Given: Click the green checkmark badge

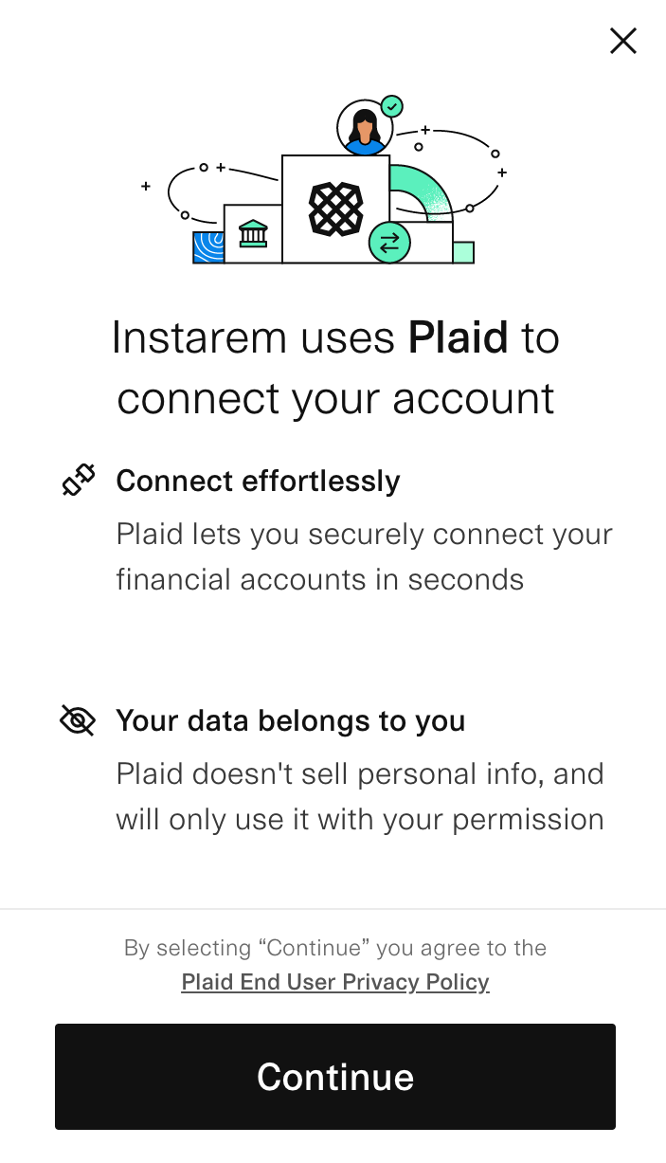Looking at the screenshot, I should coord(391,106).
